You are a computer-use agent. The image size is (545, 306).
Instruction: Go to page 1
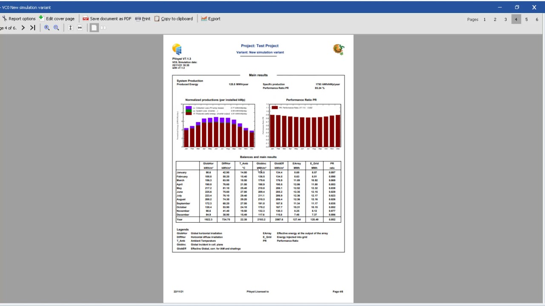pyautogui.click(x=485, y=20)
